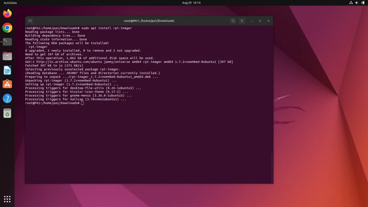Select the Terminal icon in the dock
The width and height of the screenshot is (368, 207).
tap(7, 42)
